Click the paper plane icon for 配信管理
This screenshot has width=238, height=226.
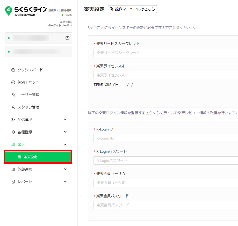point(13,120)
